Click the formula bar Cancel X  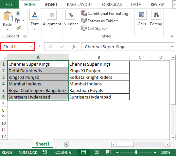(50, 47)
